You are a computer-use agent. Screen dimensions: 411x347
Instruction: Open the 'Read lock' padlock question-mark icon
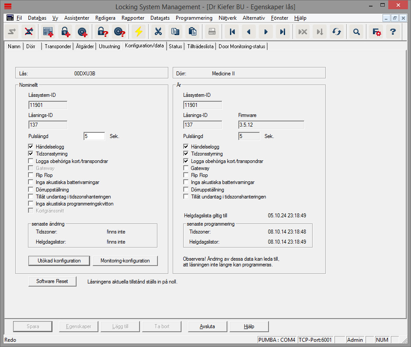click(x=101, y=32)
